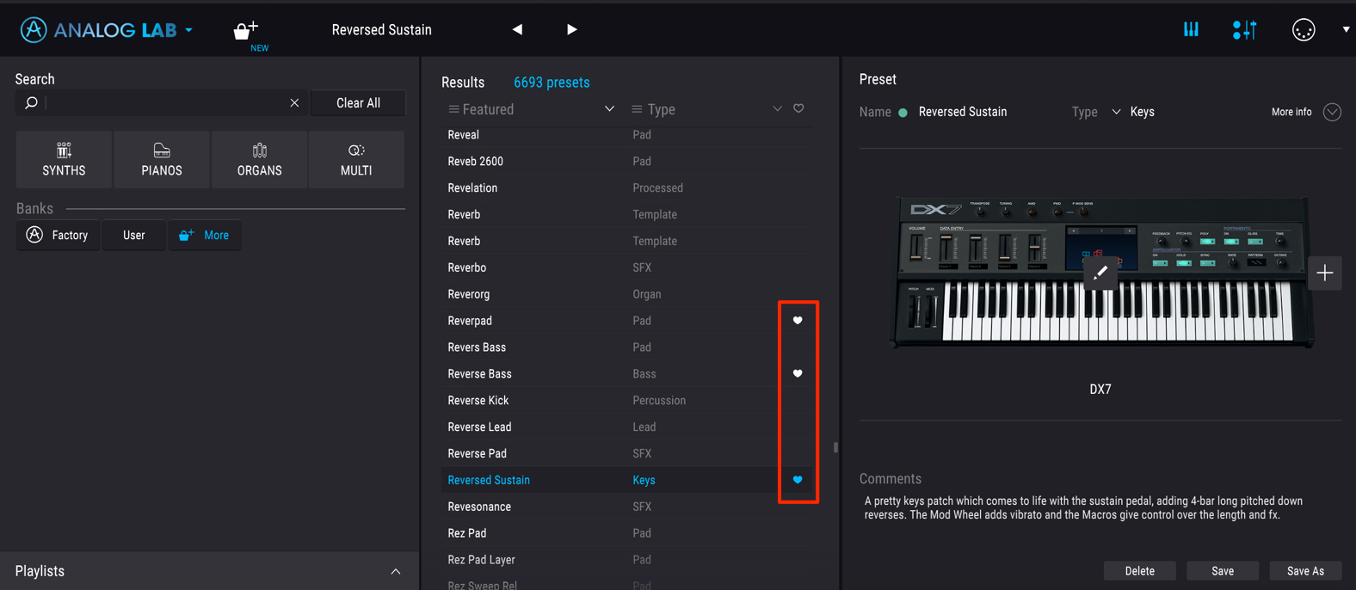The width and height of the screenshot is (1356, 590).
Task: Expand the Playlists panel
Action: click(396, 571)
